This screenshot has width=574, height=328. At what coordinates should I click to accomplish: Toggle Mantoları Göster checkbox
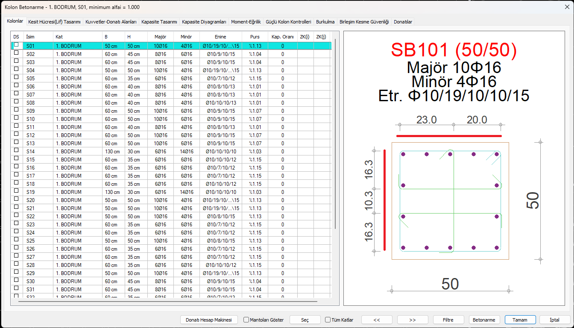(x=264, y=319)
